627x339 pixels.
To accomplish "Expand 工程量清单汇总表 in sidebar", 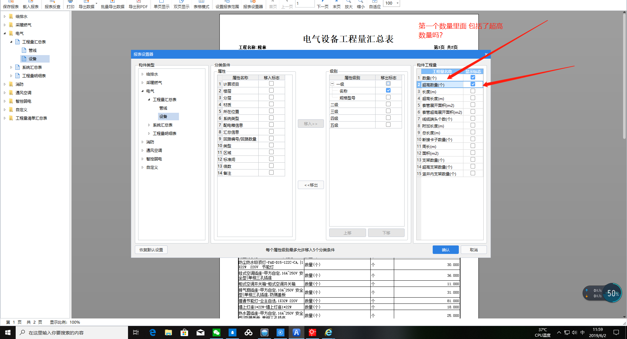I will [5, 118].
